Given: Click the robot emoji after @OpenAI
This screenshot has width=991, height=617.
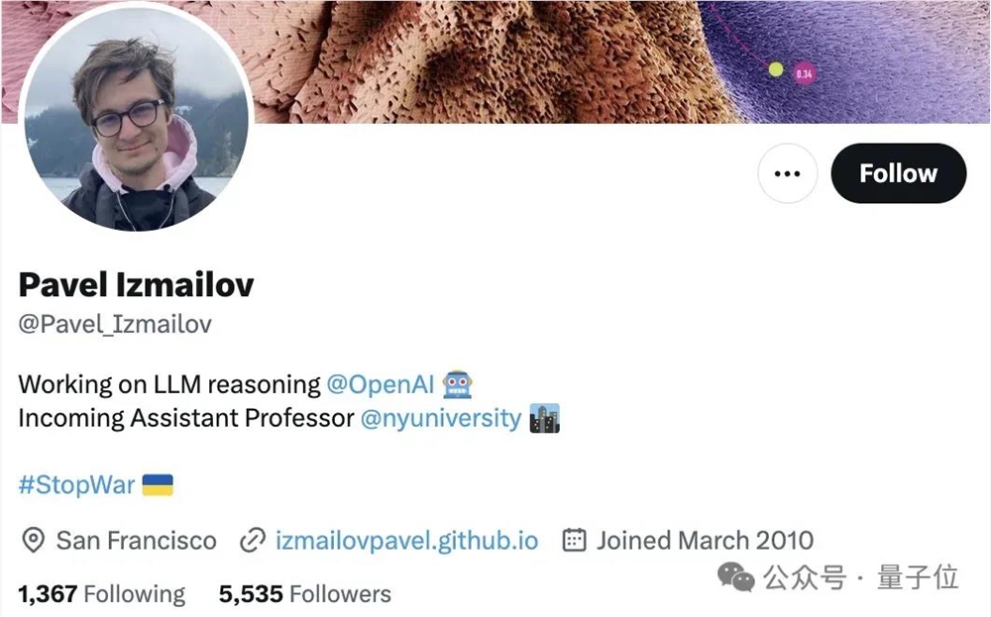Looking at the screenshot, I should 457,384.
